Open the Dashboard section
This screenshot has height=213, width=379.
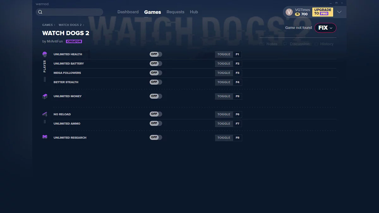pyautogui.click(x=128, y=12)
